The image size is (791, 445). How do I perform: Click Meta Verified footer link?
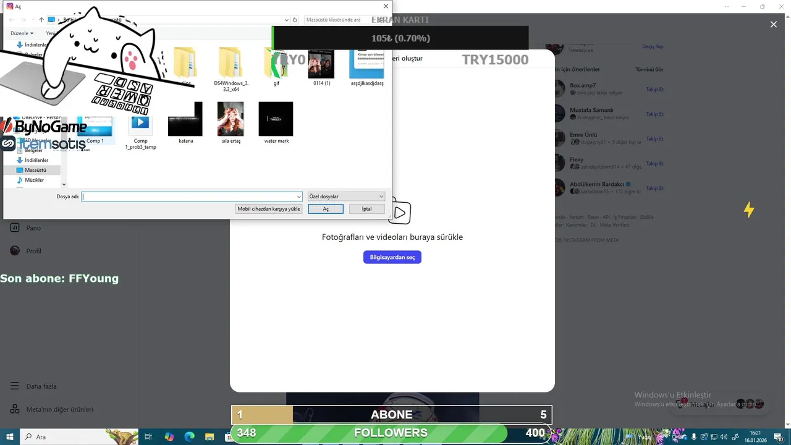(x=614, y=225)
